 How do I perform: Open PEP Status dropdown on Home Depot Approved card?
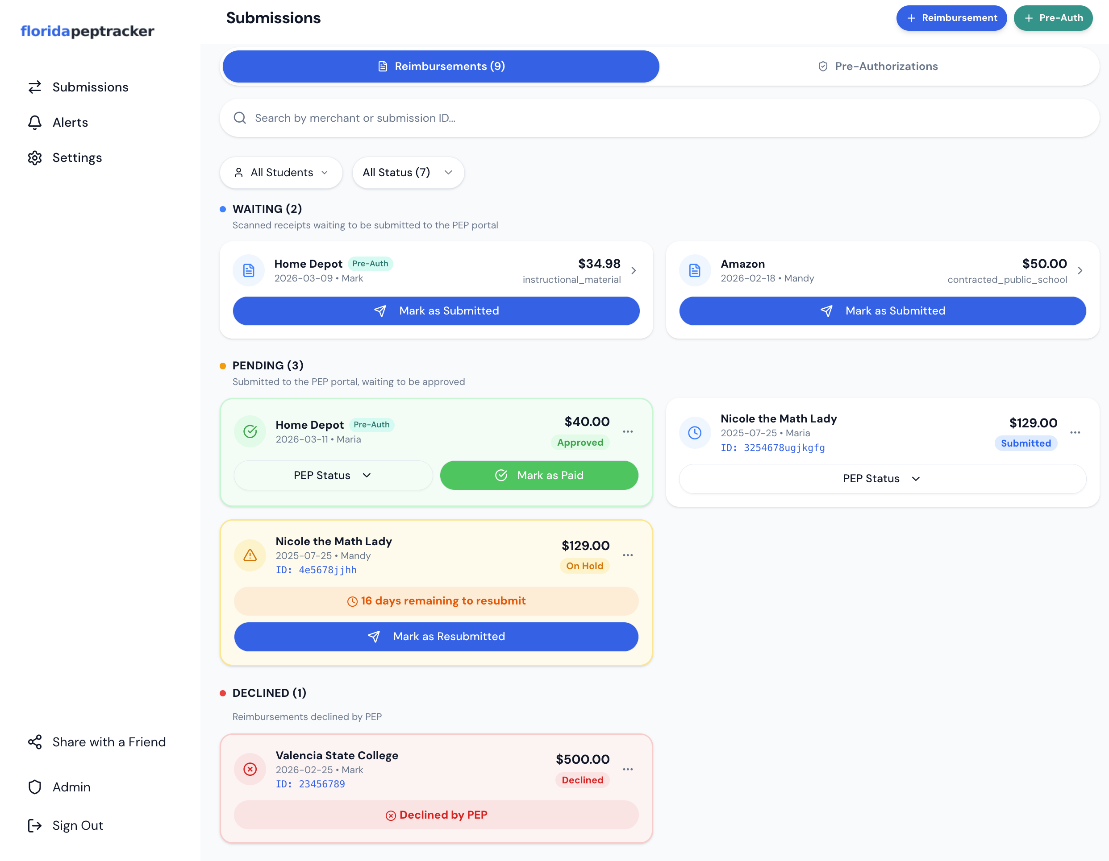[x=333, y=476]
